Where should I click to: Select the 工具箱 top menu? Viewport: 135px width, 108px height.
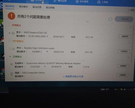(105, 2)
